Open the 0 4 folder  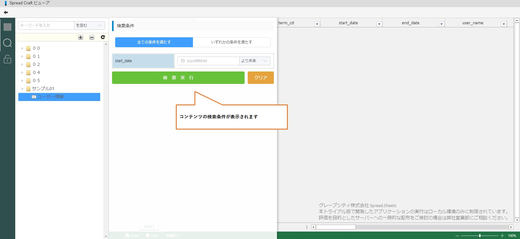click(x=36, y=73)
